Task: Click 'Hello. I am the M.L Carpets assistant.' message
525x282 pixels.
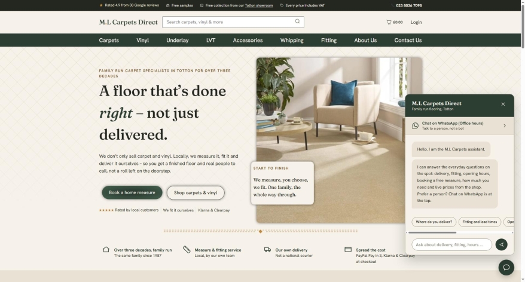Action: (451, 149)
